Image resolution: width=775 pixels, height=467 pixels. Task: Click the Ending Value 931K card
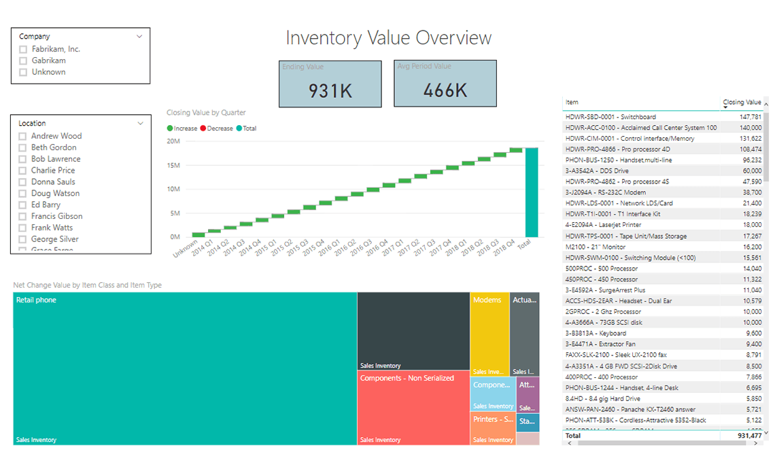330,84
